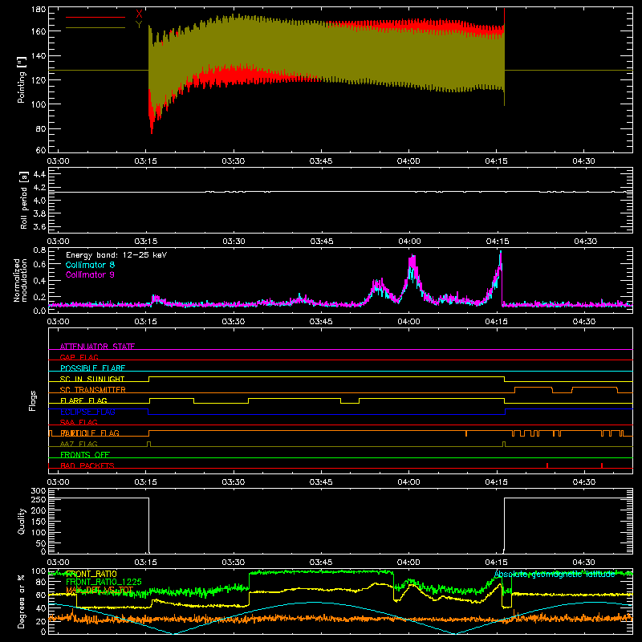Select the olive 'Y' legend label

pos(139,25)
